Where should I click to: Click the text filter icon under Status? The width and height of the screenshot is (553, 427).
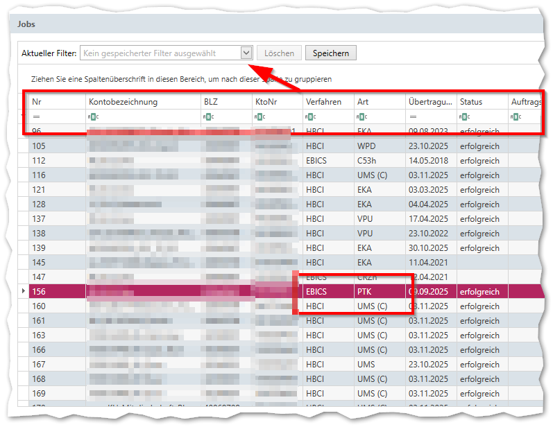(x=463, y=117)
